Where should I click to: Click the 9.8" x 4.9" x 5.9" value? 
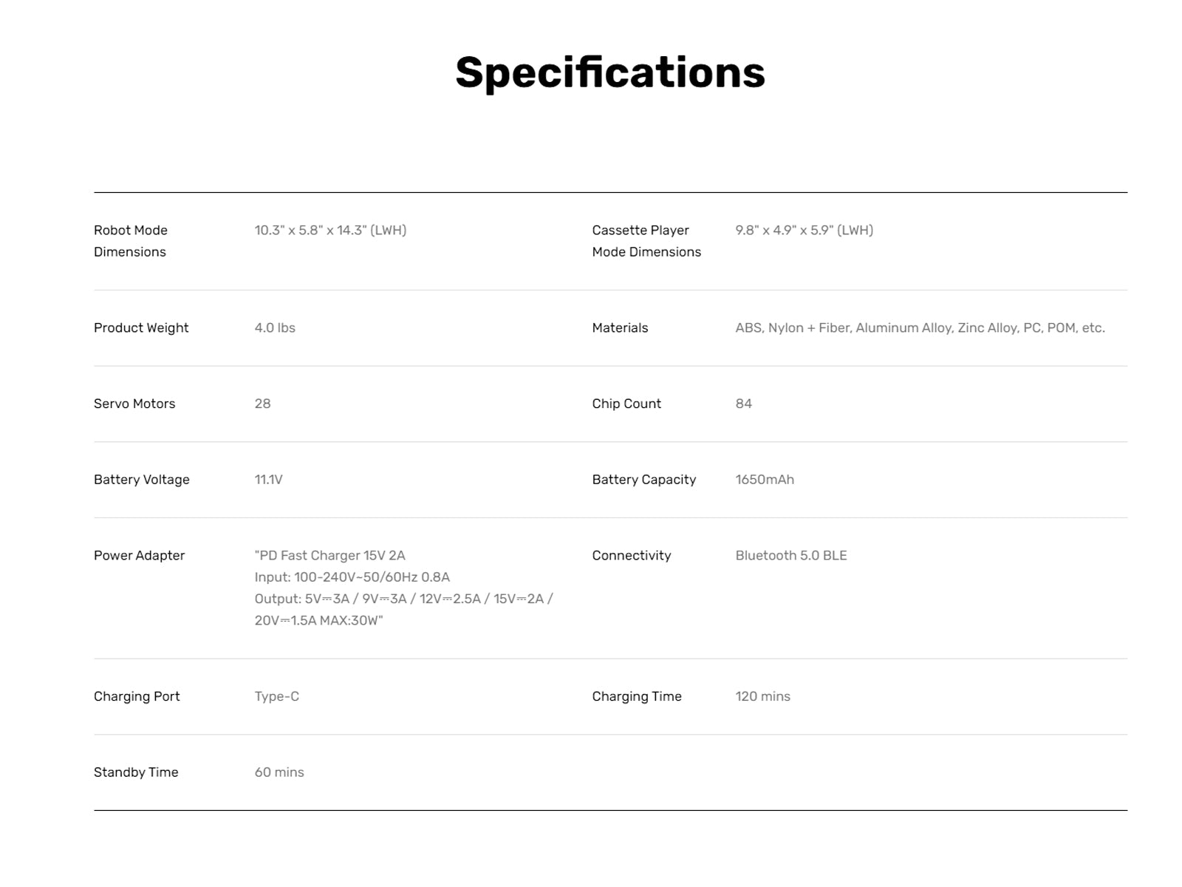click(804, 230)
